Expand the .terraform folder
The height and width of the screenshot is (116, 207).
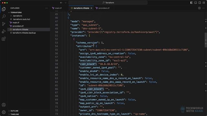(17, 16)
